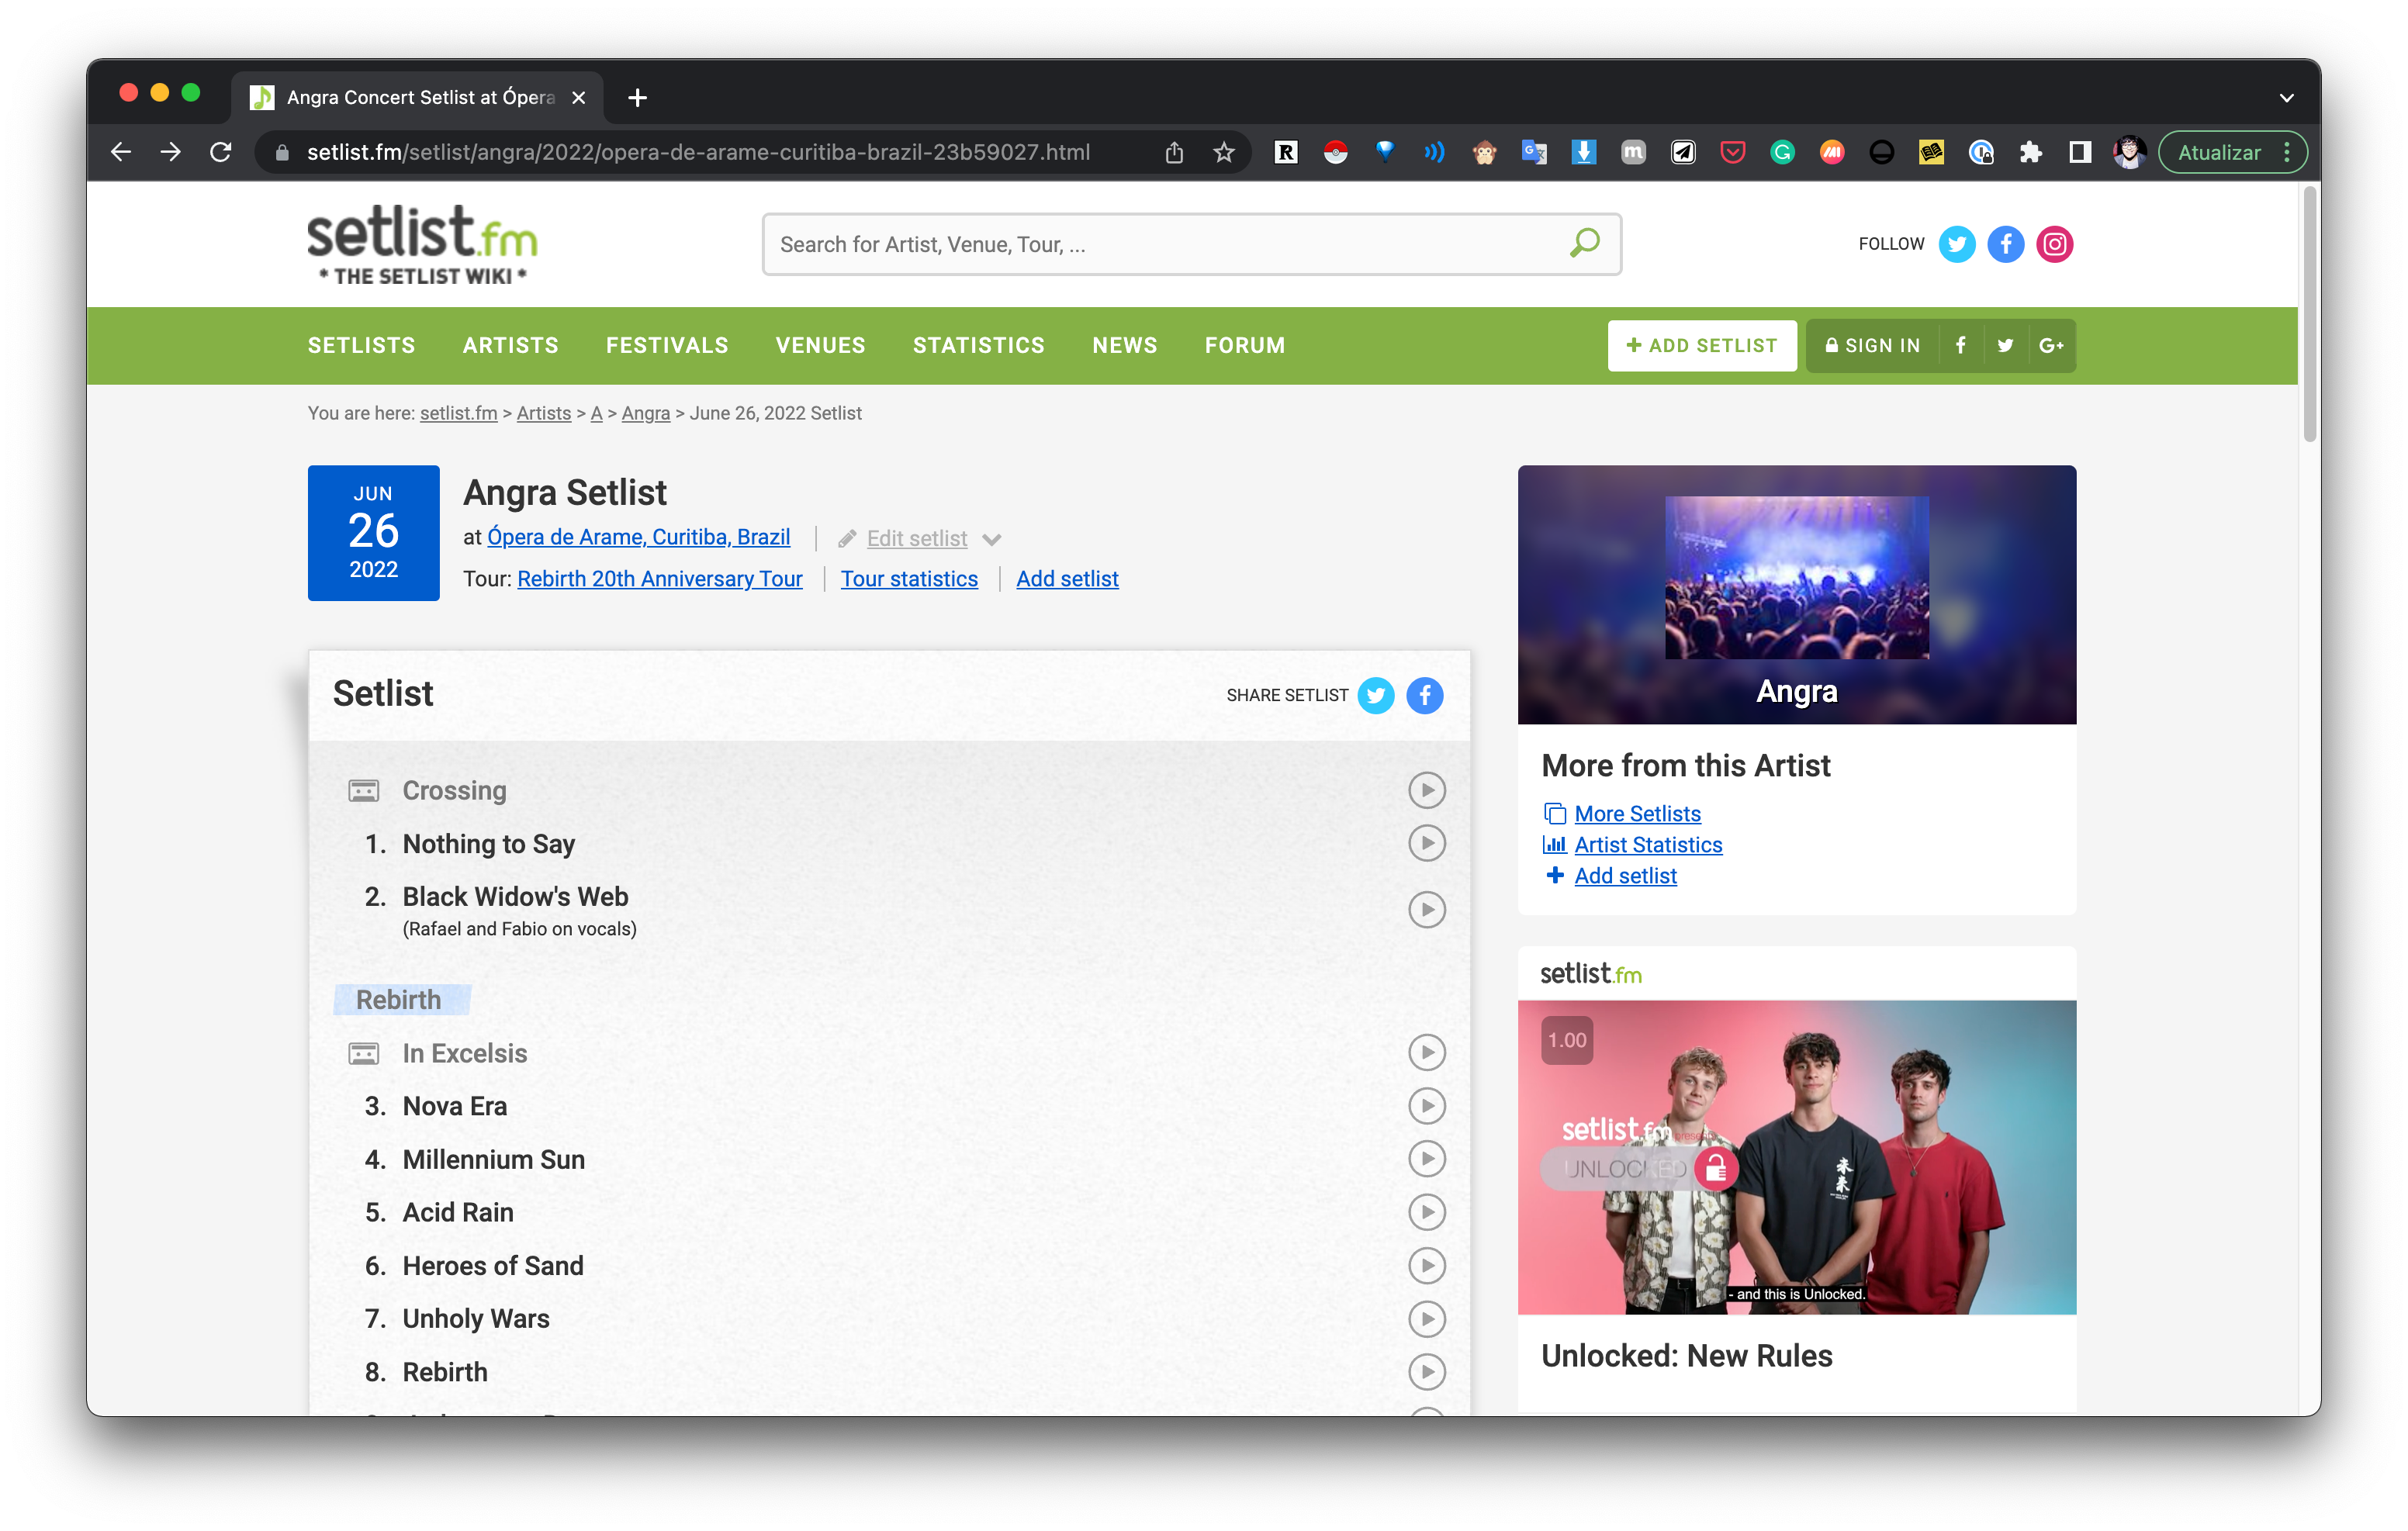Image resolution: width=2408 pixels, height=1531 pixels.
Task: Play the song Crossing
Action: pyautogui.click(x=1426, y=790)
